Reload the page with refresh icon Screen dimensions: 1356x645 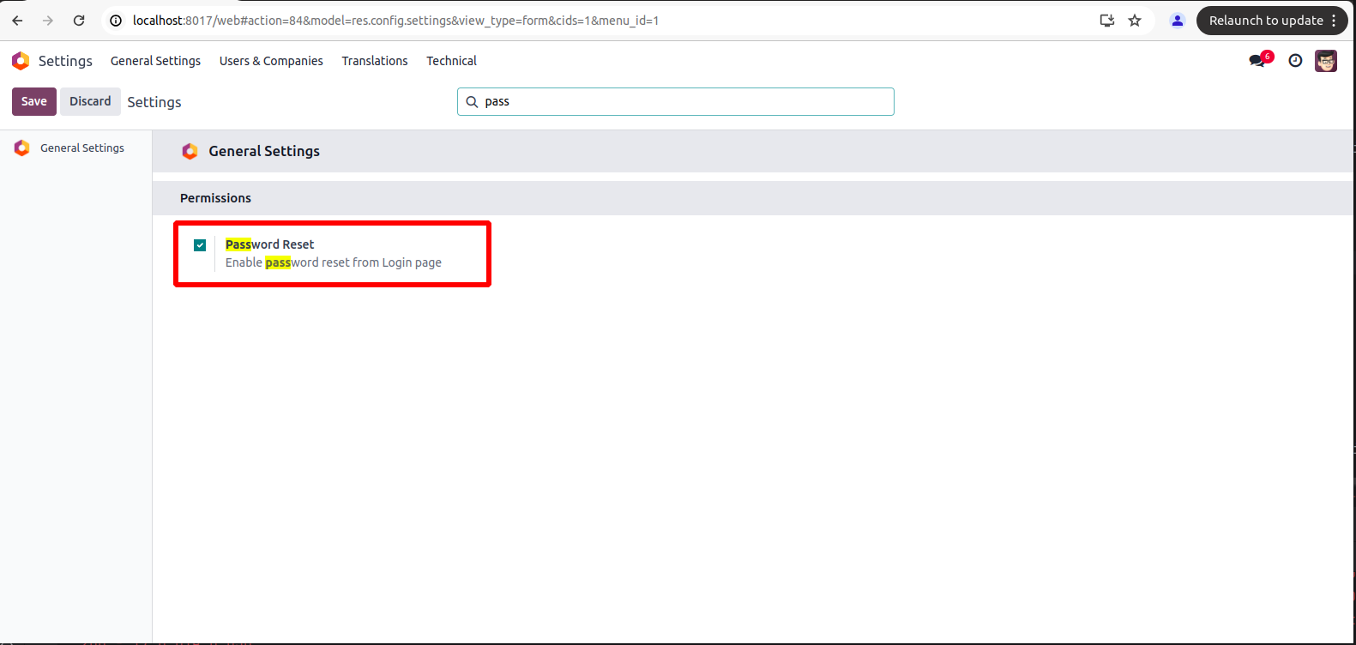79,21
